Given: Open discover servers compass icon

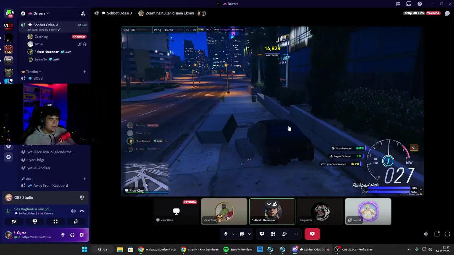Looking at the screenshot, I should click(x=9, y=157).
